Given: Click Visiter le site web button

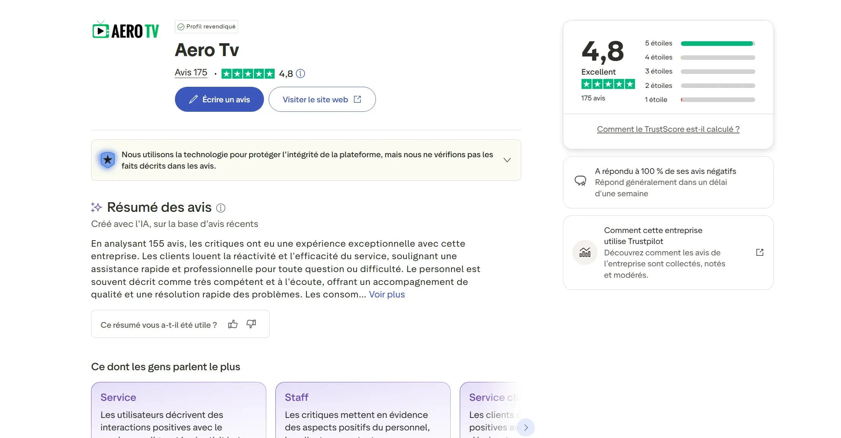Looking at the screenshot, I should pyautogui.click(x=322, y=99).
